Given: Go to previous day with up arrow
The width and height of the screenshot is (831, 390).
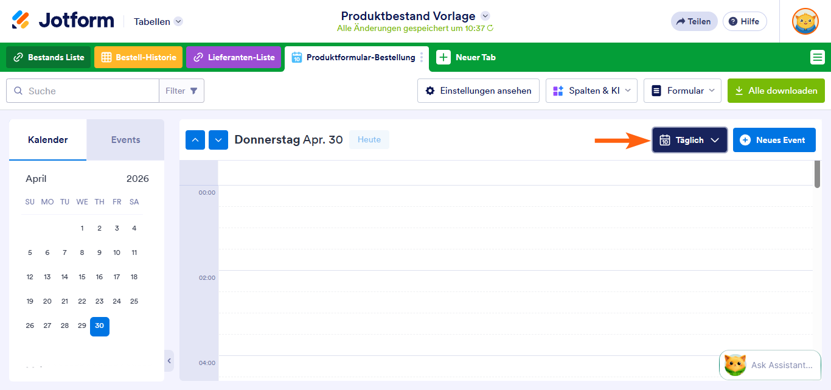Looking at the screenshot, I should [x=195, y=140].
